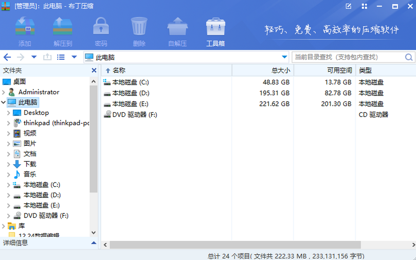Select Administrator user icon in the tree
The width and height of the screenshot is (416, 260).
point(12,92)
